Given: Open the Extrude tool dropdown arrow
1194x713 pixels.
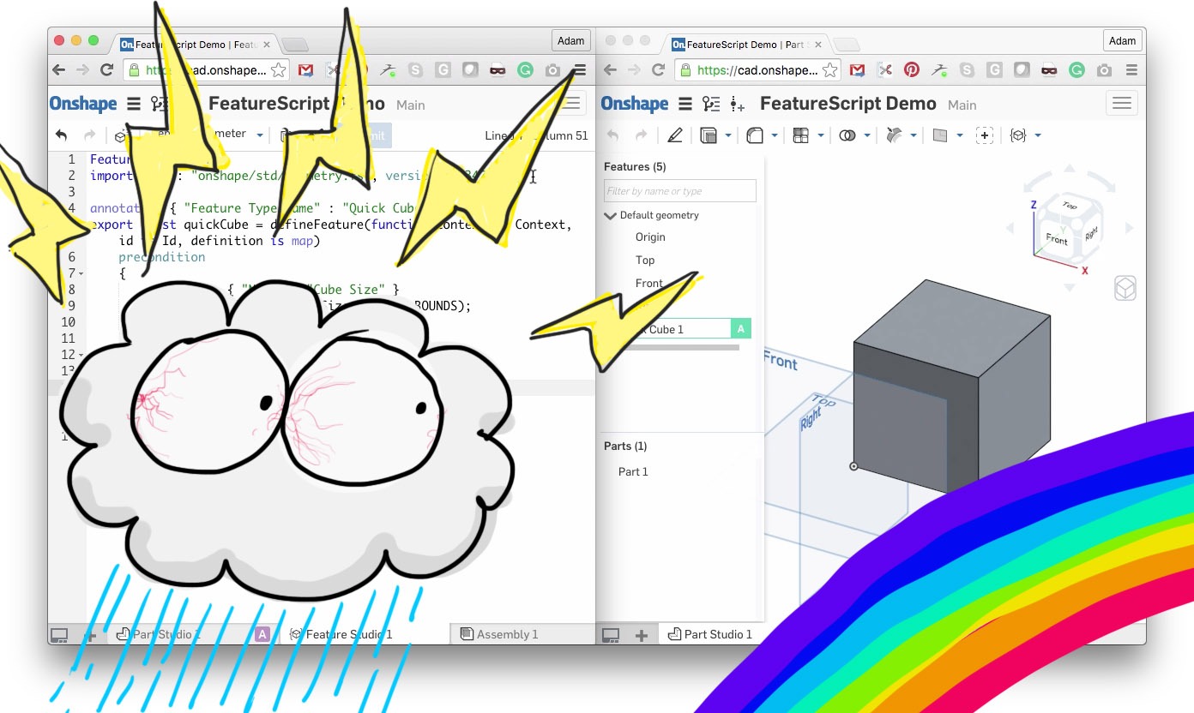Looking at the screenshot, I should pyautogui.click(x=728, y=135).
